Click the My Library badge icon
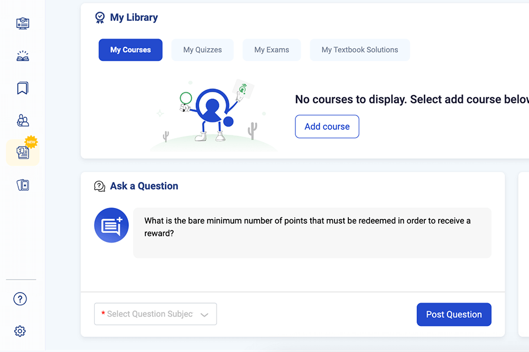The height and width of the screenshot is (352, 529). coord(100,18)
